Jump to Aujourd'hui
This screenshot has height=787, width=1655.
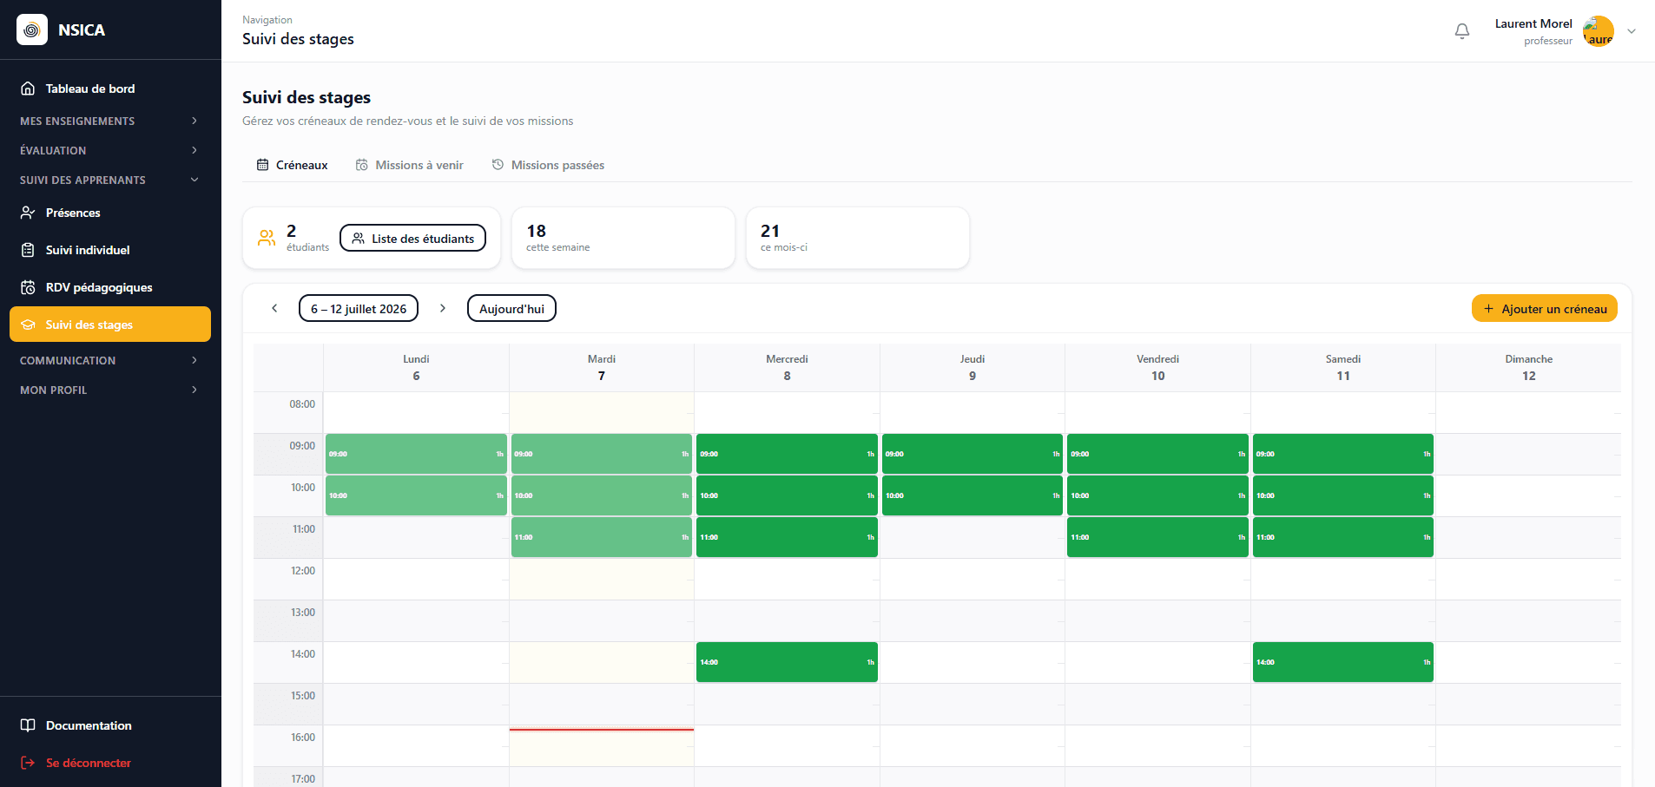(x=511, y=308)
